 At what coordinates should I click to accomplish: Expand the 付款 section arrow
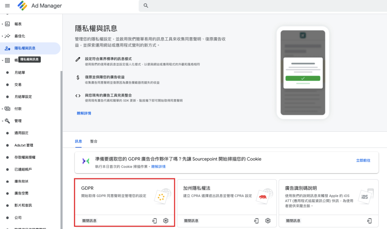coord(3,108)
